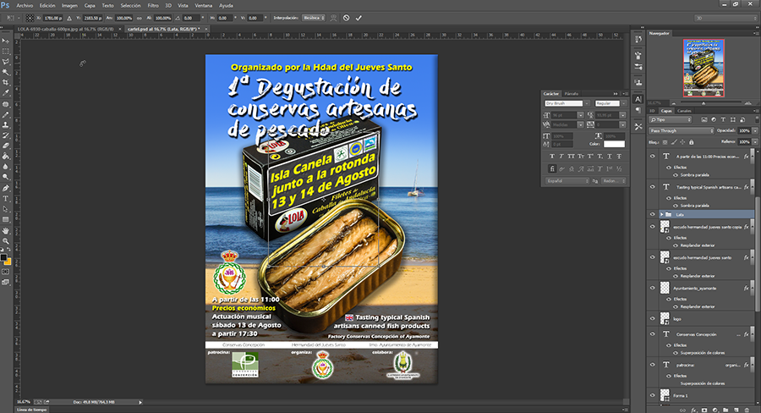761x413 pixels.
Task: Hide the Ayuntamiento_ayamonte layer
Action: click(x=652, y=288)
